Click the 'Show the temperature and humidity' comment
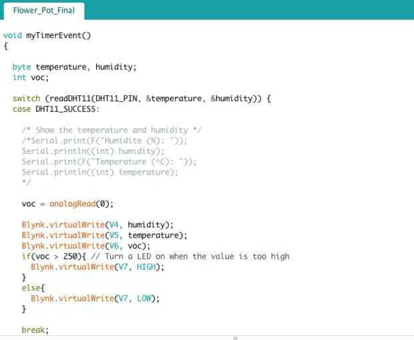This screenshot has width=414, height=340. (x=112, y=130)
